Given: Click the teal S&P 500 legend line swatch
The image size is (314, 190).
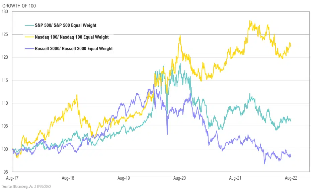Looking at the screenshot, I should pyautogui.click(x=29, y=25).
